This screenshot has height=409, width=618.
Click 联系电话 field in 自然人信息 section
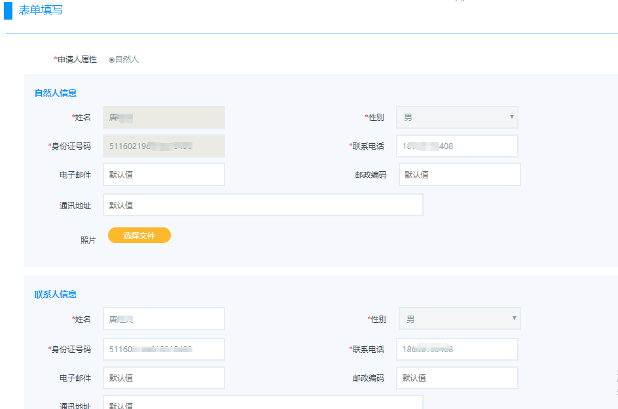[x=457, y=146]
